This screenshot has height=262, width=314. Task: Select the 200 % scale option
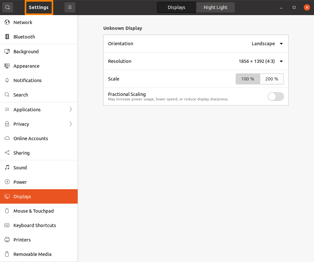(271, 79)
